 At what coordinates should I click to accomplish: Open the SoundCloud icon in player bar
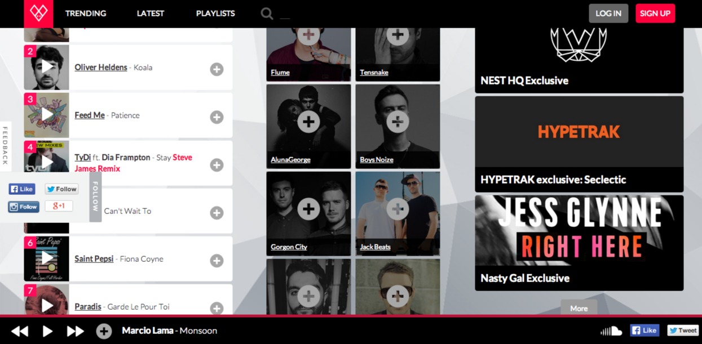tap(611, 331)
